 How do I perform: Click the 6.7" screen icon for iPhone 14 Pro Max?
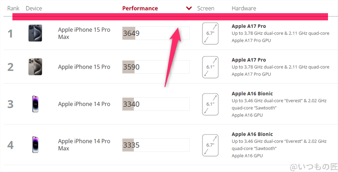click(210, 144)
